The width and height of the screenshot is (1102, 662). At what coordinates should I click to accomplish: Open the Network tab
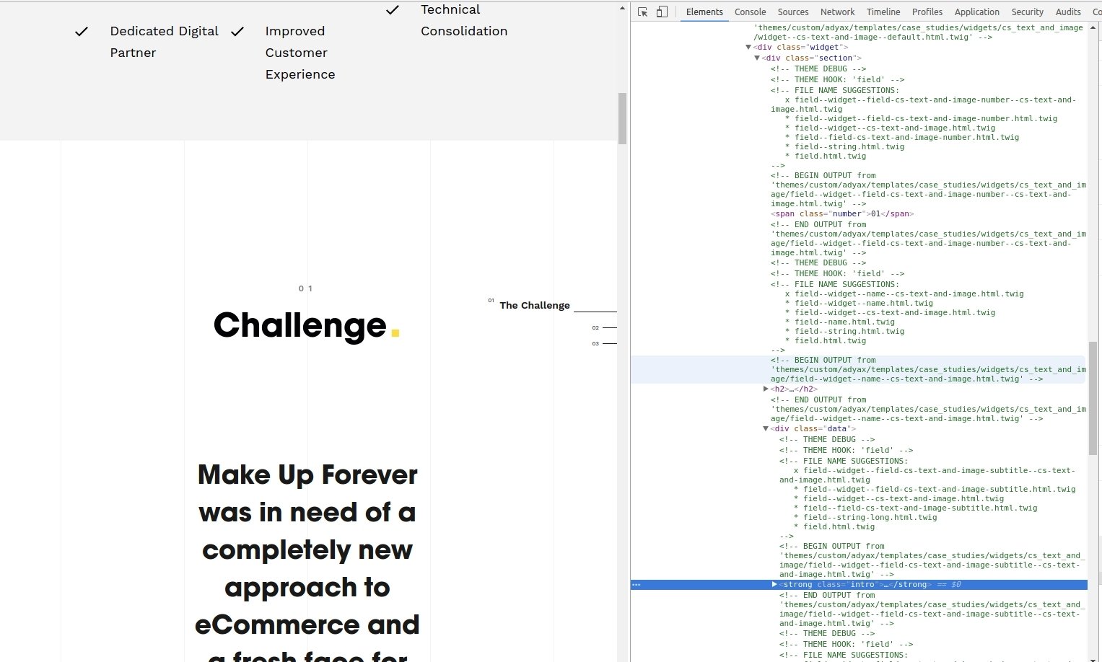837,12
